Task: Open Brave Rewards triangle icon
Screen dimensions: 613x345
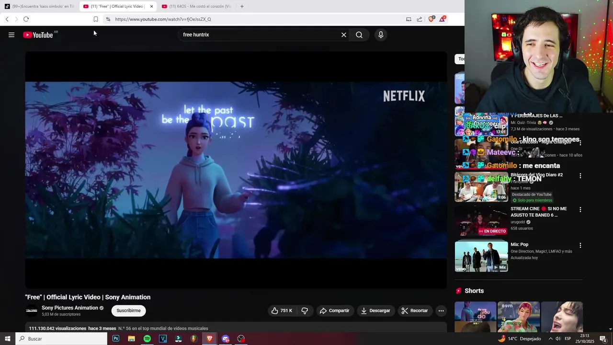Action: tap(443, 19)
